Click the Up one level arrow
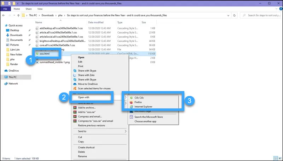This screenshot has height=161, width=283. tap(18, 16)
